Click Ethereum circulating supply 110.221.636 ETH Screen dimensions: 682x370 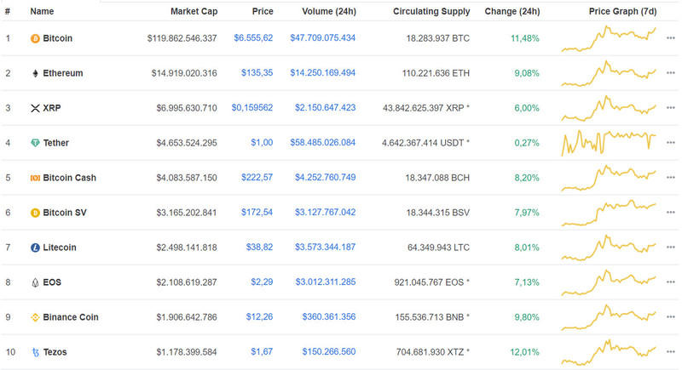[436, 73]
